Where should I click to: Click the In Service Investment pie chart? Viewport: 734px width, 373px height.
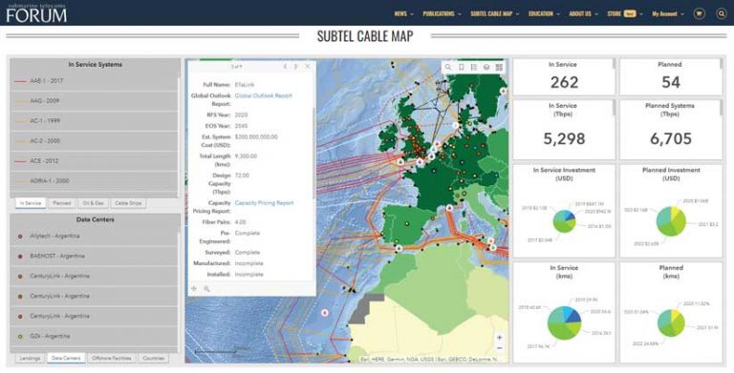(564, 221)
